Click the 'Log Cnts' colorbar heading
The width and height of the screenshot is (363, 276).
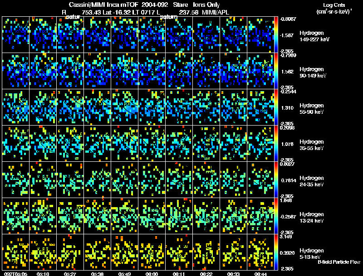pyautogui.click(x=334, y=5)
